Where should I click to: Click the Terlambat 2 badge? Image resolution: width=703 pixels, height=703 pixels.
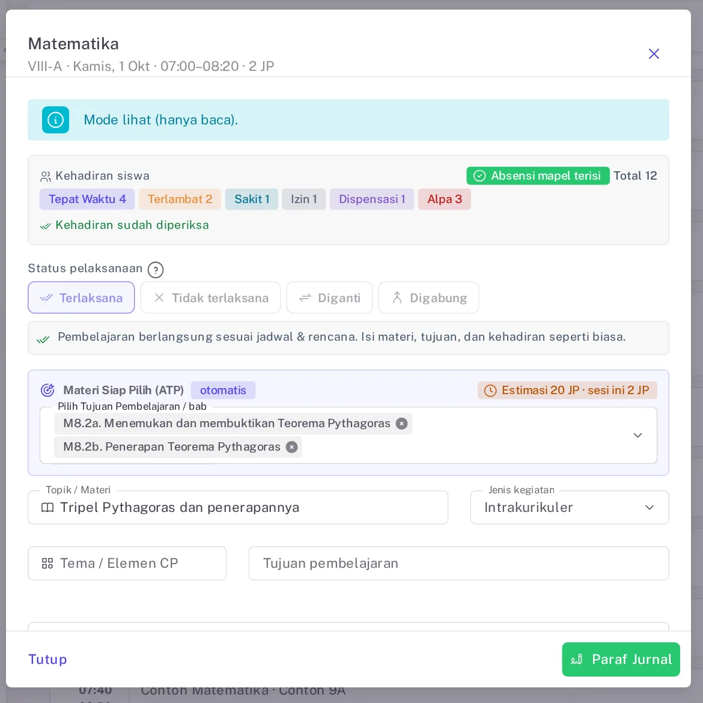180,199
